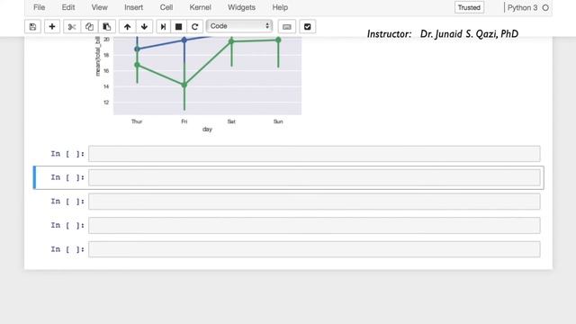Cut the selected cell with the scissors icon
The height and width of the screenshot is (324, 576).
72,26
